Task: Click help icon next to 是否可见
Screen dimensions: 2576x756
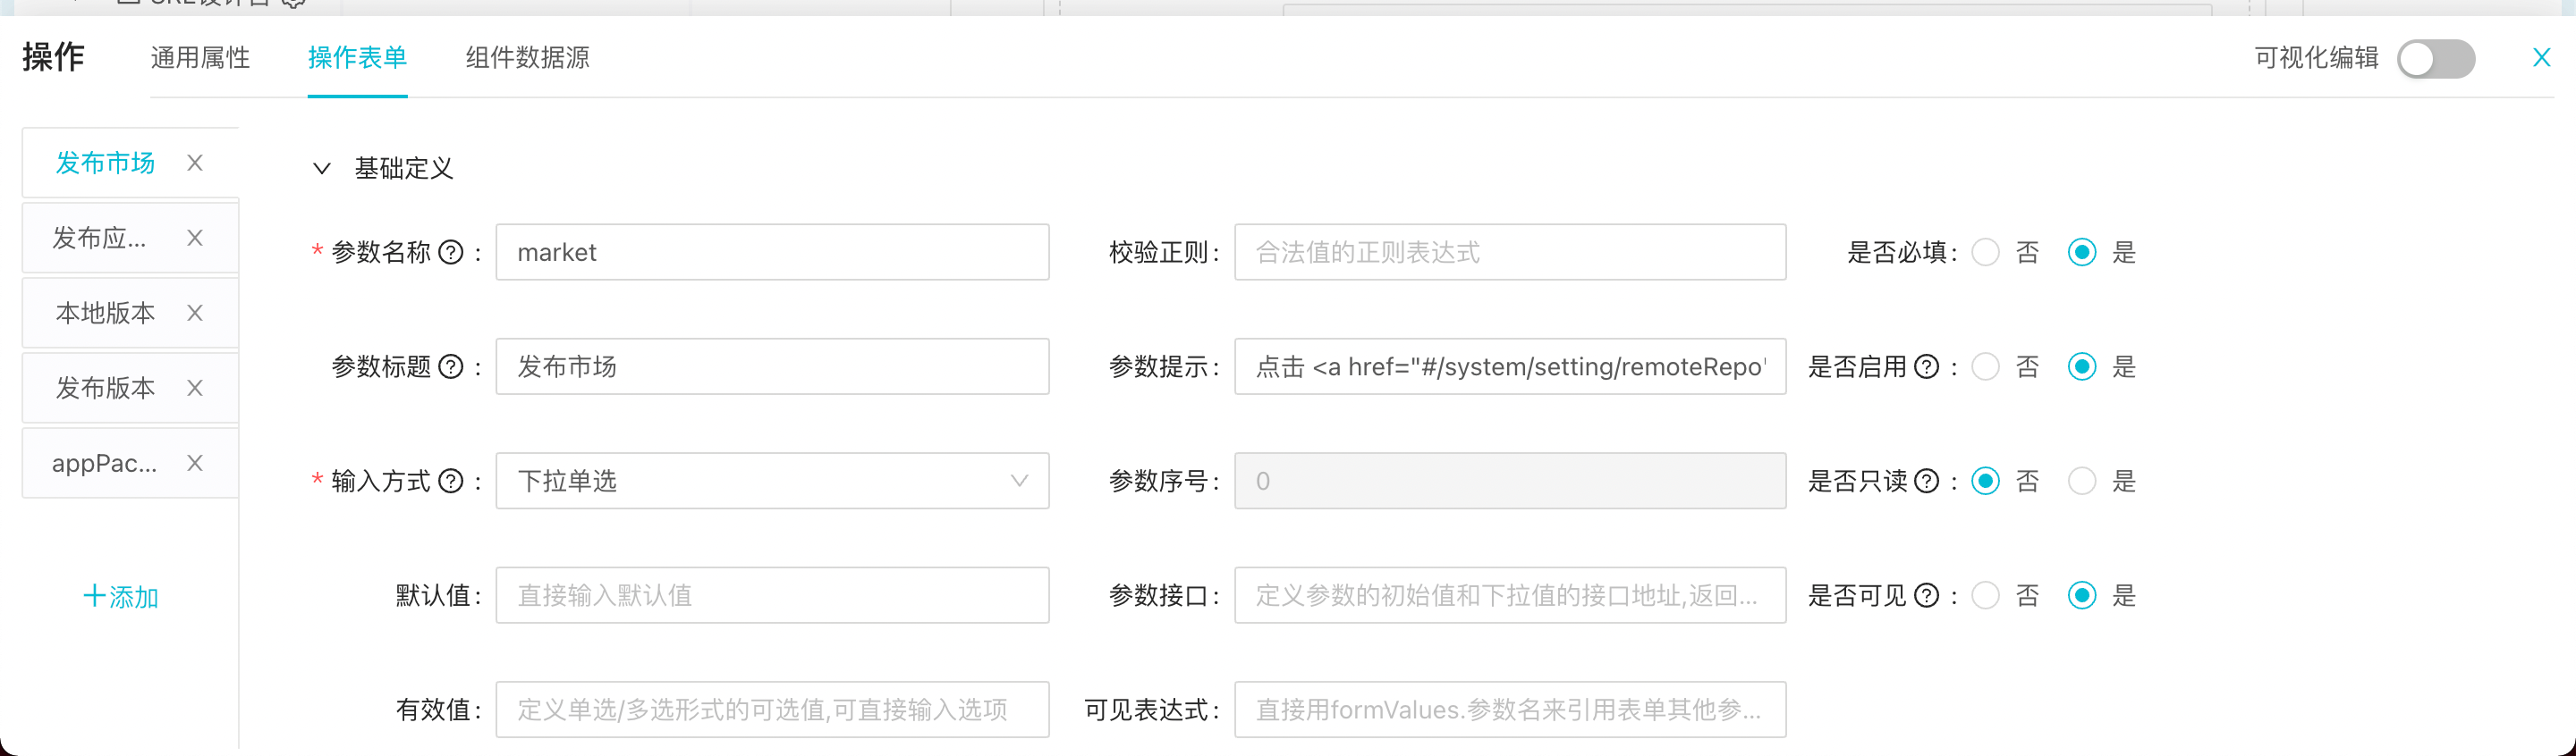Action: pyautogui.click(x=1926, y=596)
